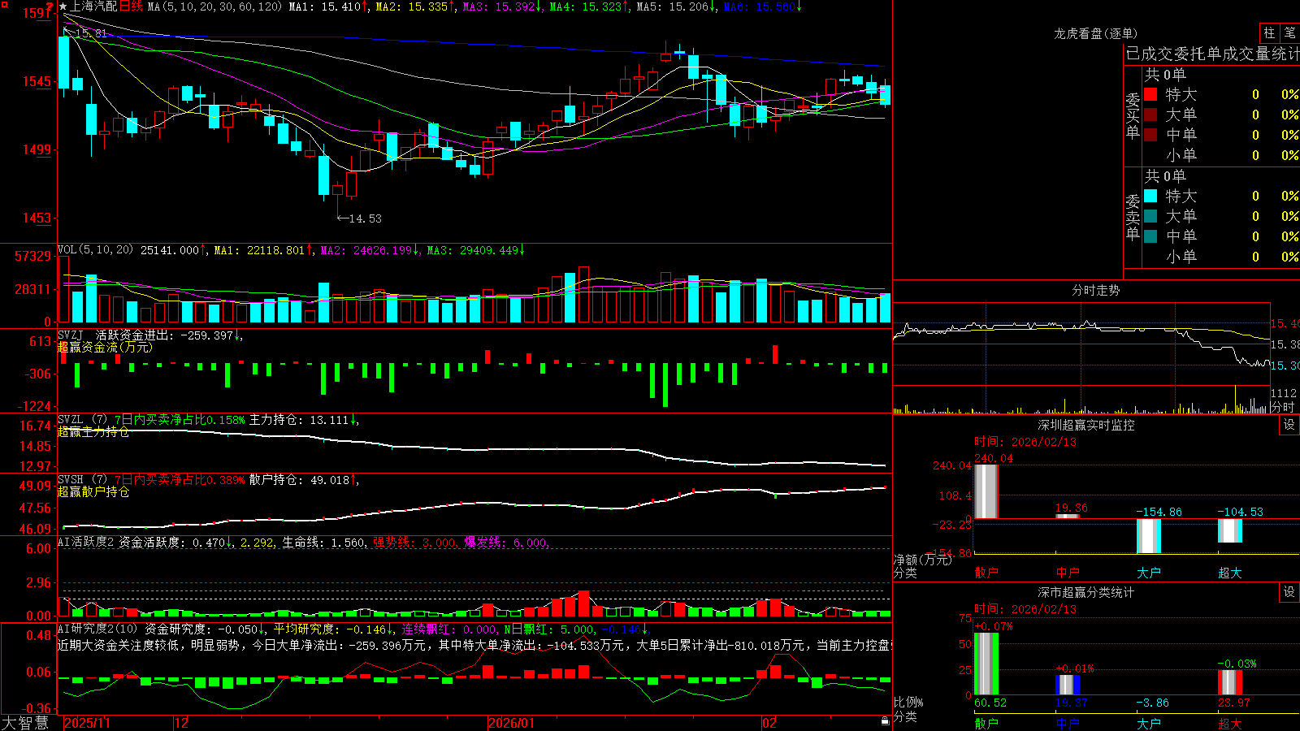Click the 柱 bar-mode button
This screenshot has width=1300, height=731.
(x=1269, y=33)
